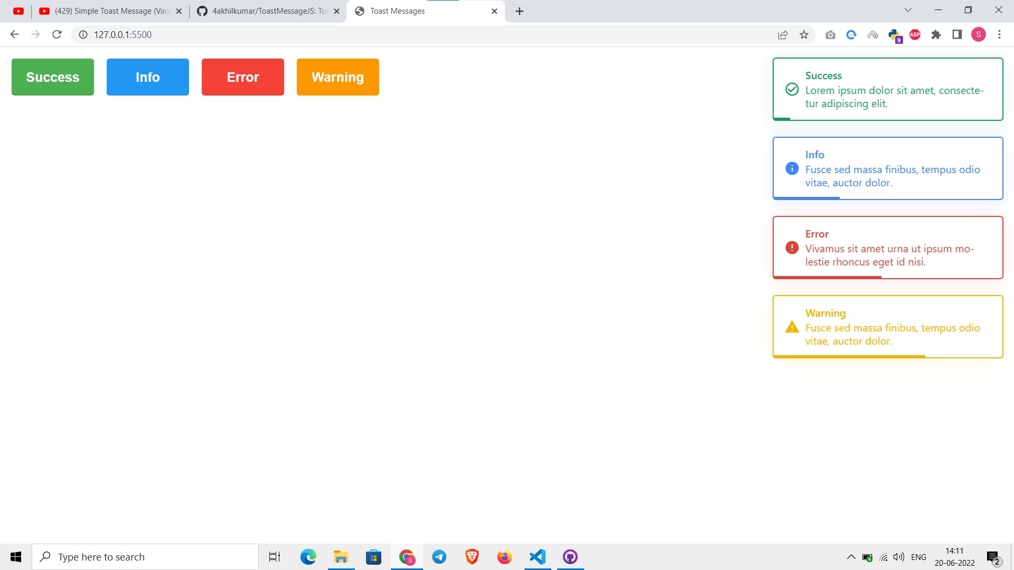Reload the current page
1014x570 pixels.
[x=57, y=35]
